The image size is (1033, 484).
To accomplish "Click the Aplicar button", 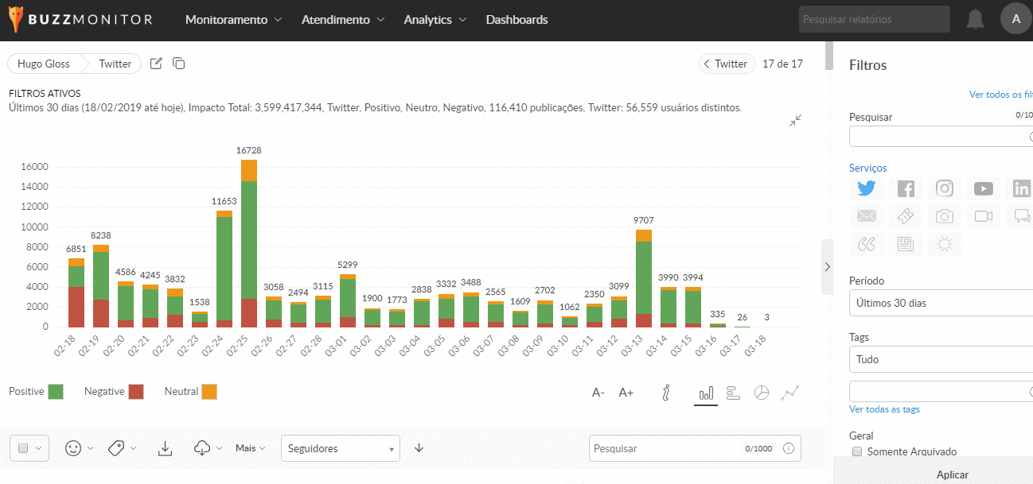I will pos(952,474).
